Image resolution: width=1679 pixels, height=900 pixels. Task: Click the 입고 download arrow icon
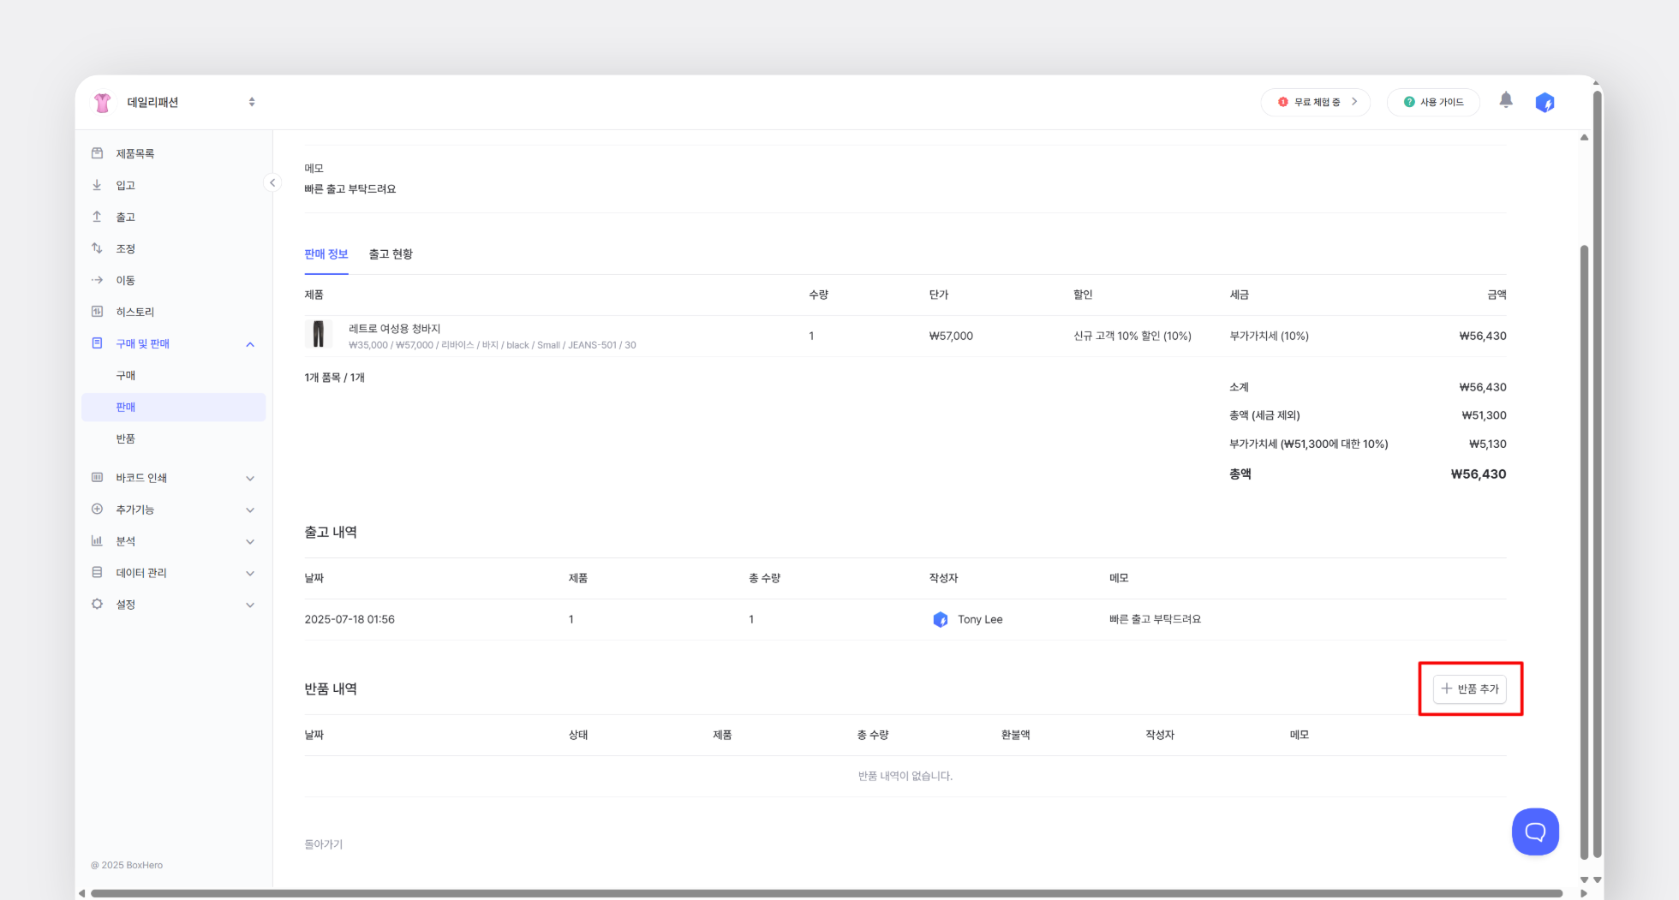[x=98, y=185]
